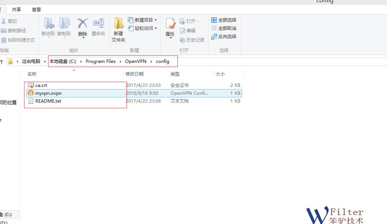This screenshot has width=387, height=224.
Task: Click the 重命名 (Rename) icon
Action: click(x=98, y=26)
